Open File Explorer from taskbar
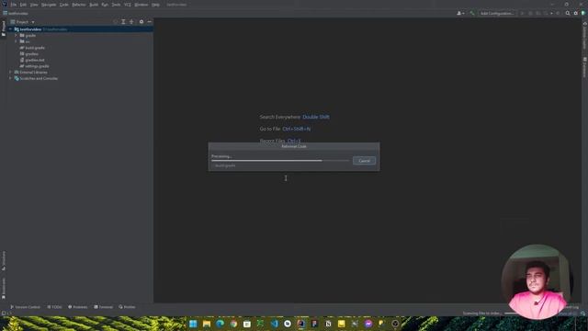588x331 pixels. [x=207, y=324]
